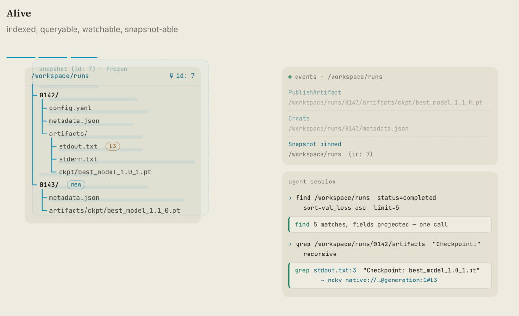Open metadata.json under the 0142/ folder
The width and height of the screenshot is (519, 316).
click(x=74, y=121)
